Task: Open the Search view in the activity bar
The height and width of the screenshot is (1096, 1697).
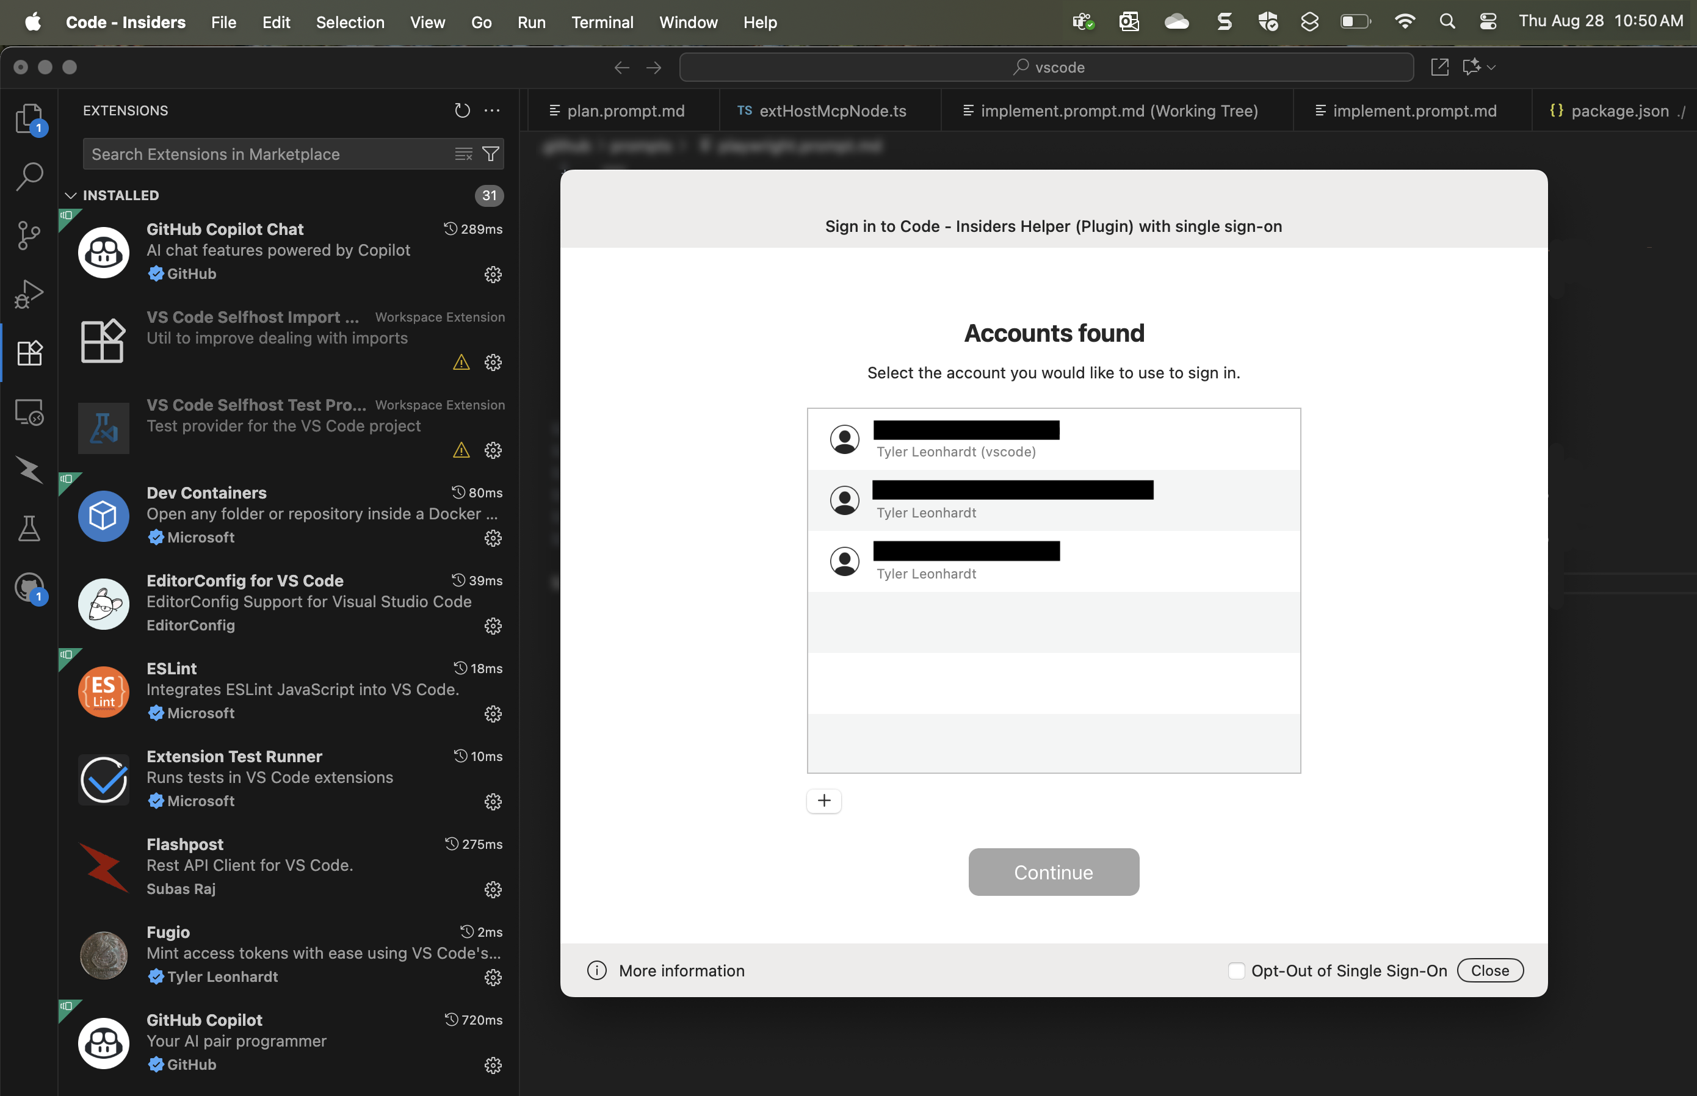Action: tap(29, 176)
